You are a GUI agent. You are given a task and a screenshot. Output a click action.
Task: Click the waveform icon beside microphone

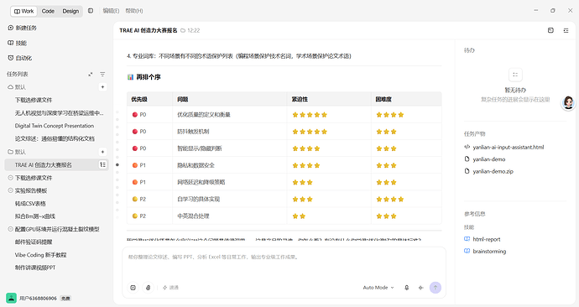pos(421,288)
